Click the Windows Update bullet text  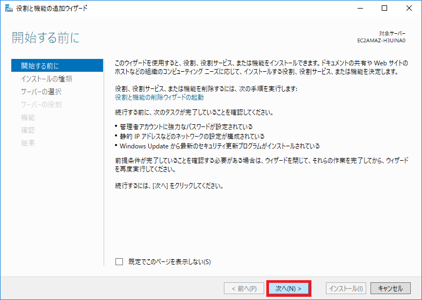(220, 146)
